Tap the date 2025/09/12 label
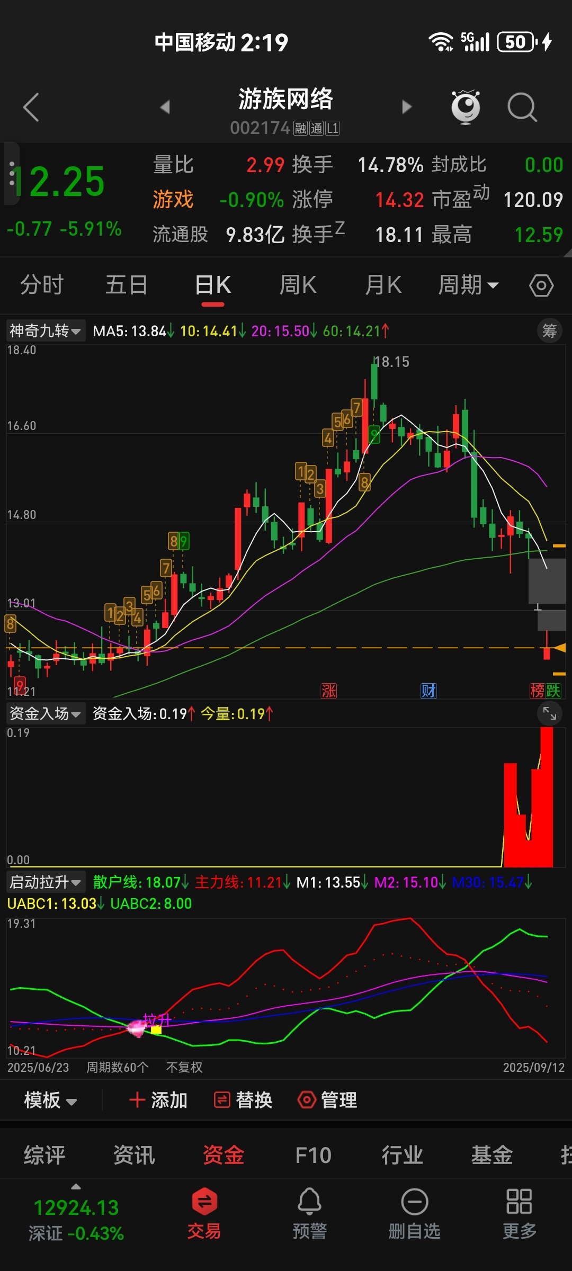The image size is (572, 1271). 534,1067
